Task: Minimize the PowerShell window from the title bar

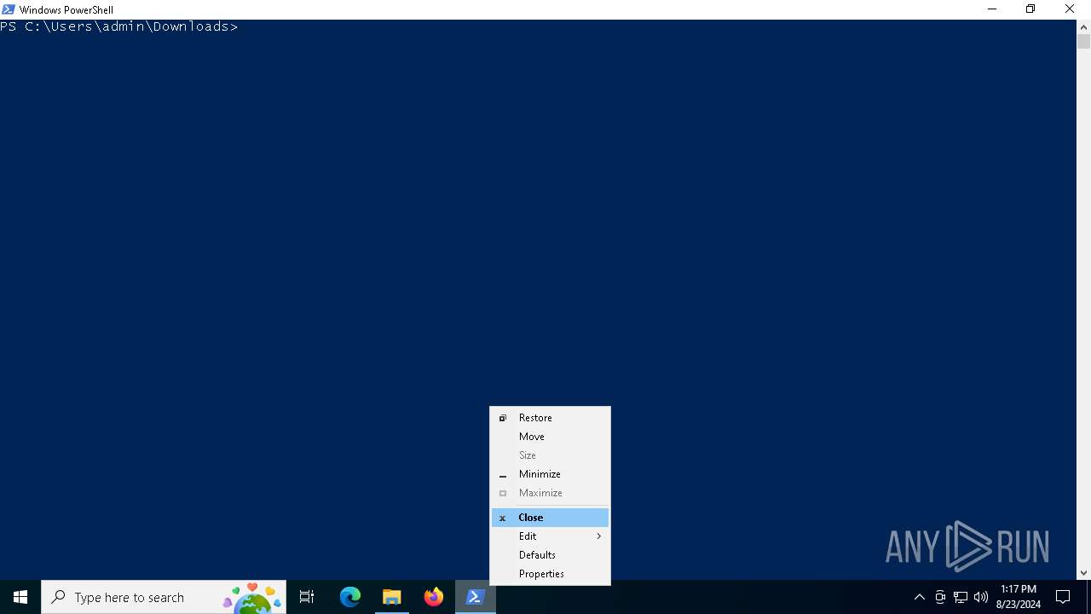Action: click(x=991, y=9)
